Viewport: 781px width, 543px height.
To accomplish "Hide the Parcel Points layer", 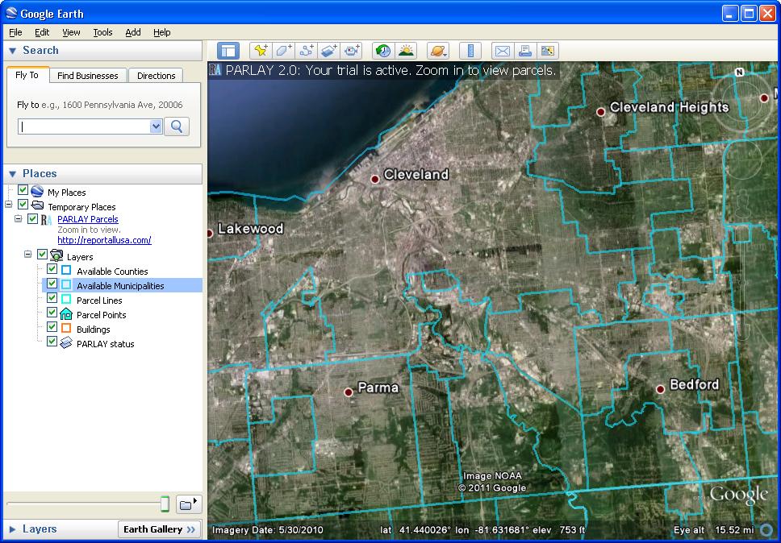I will point(52,313).
